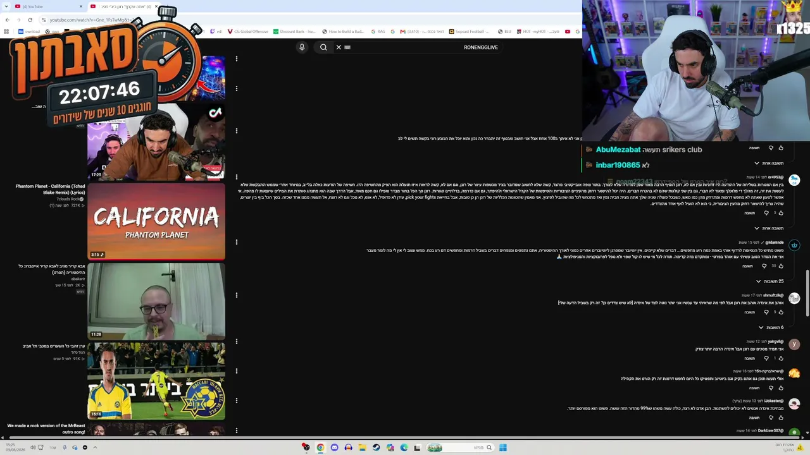Like the comment by @or4953
This screenshot has height=455, width=810.
(781, 213)
